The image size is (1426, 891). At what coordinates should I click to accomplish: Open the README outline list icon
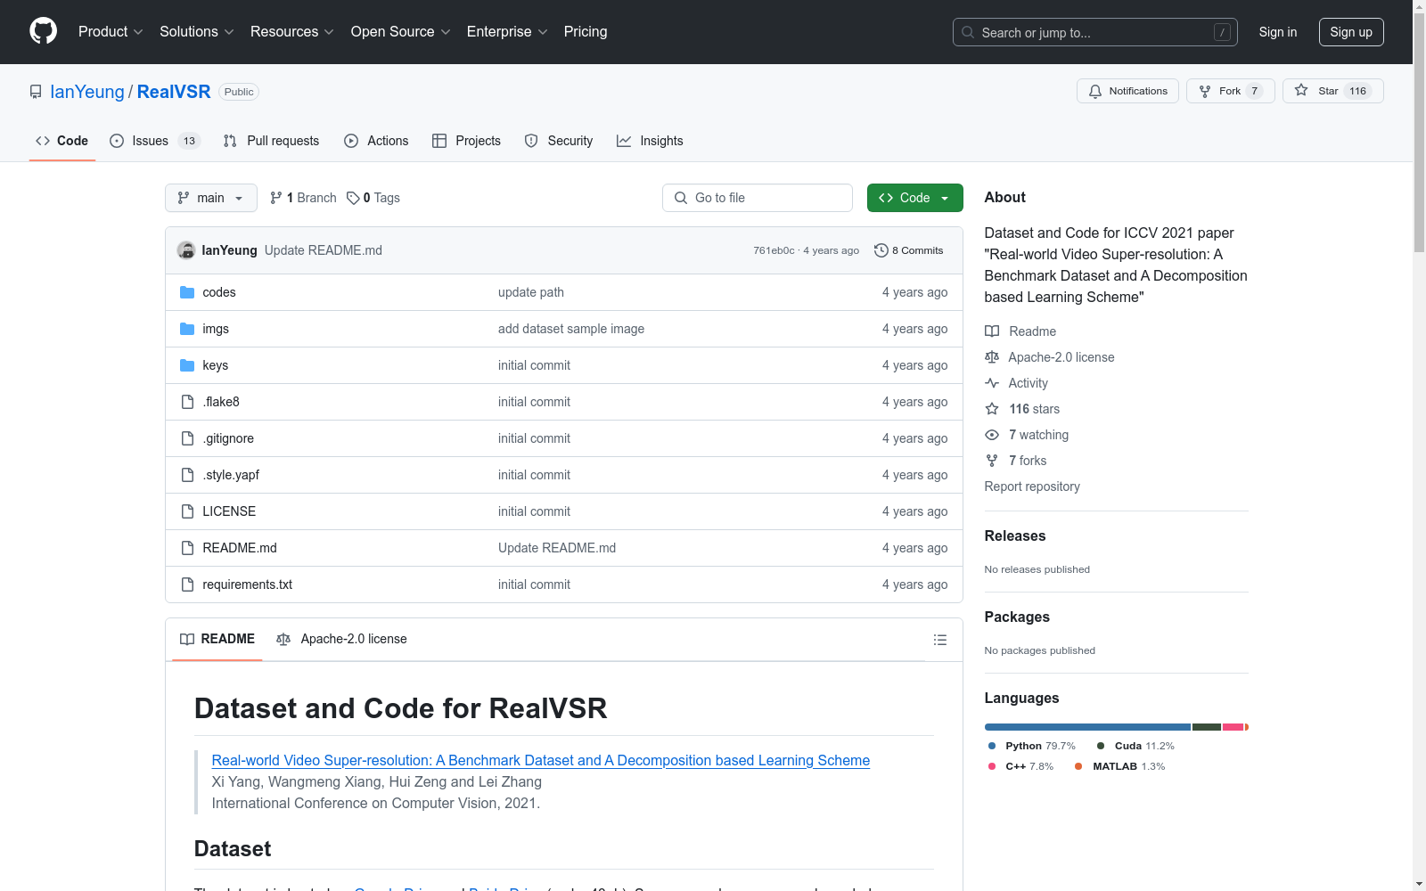[x=939, y=640]
